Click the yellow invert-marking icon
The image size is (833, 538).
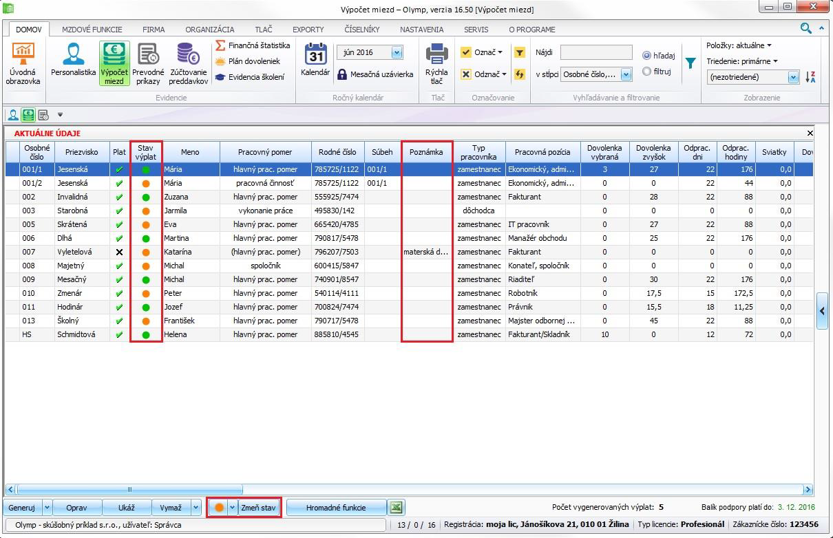[520, 74]
